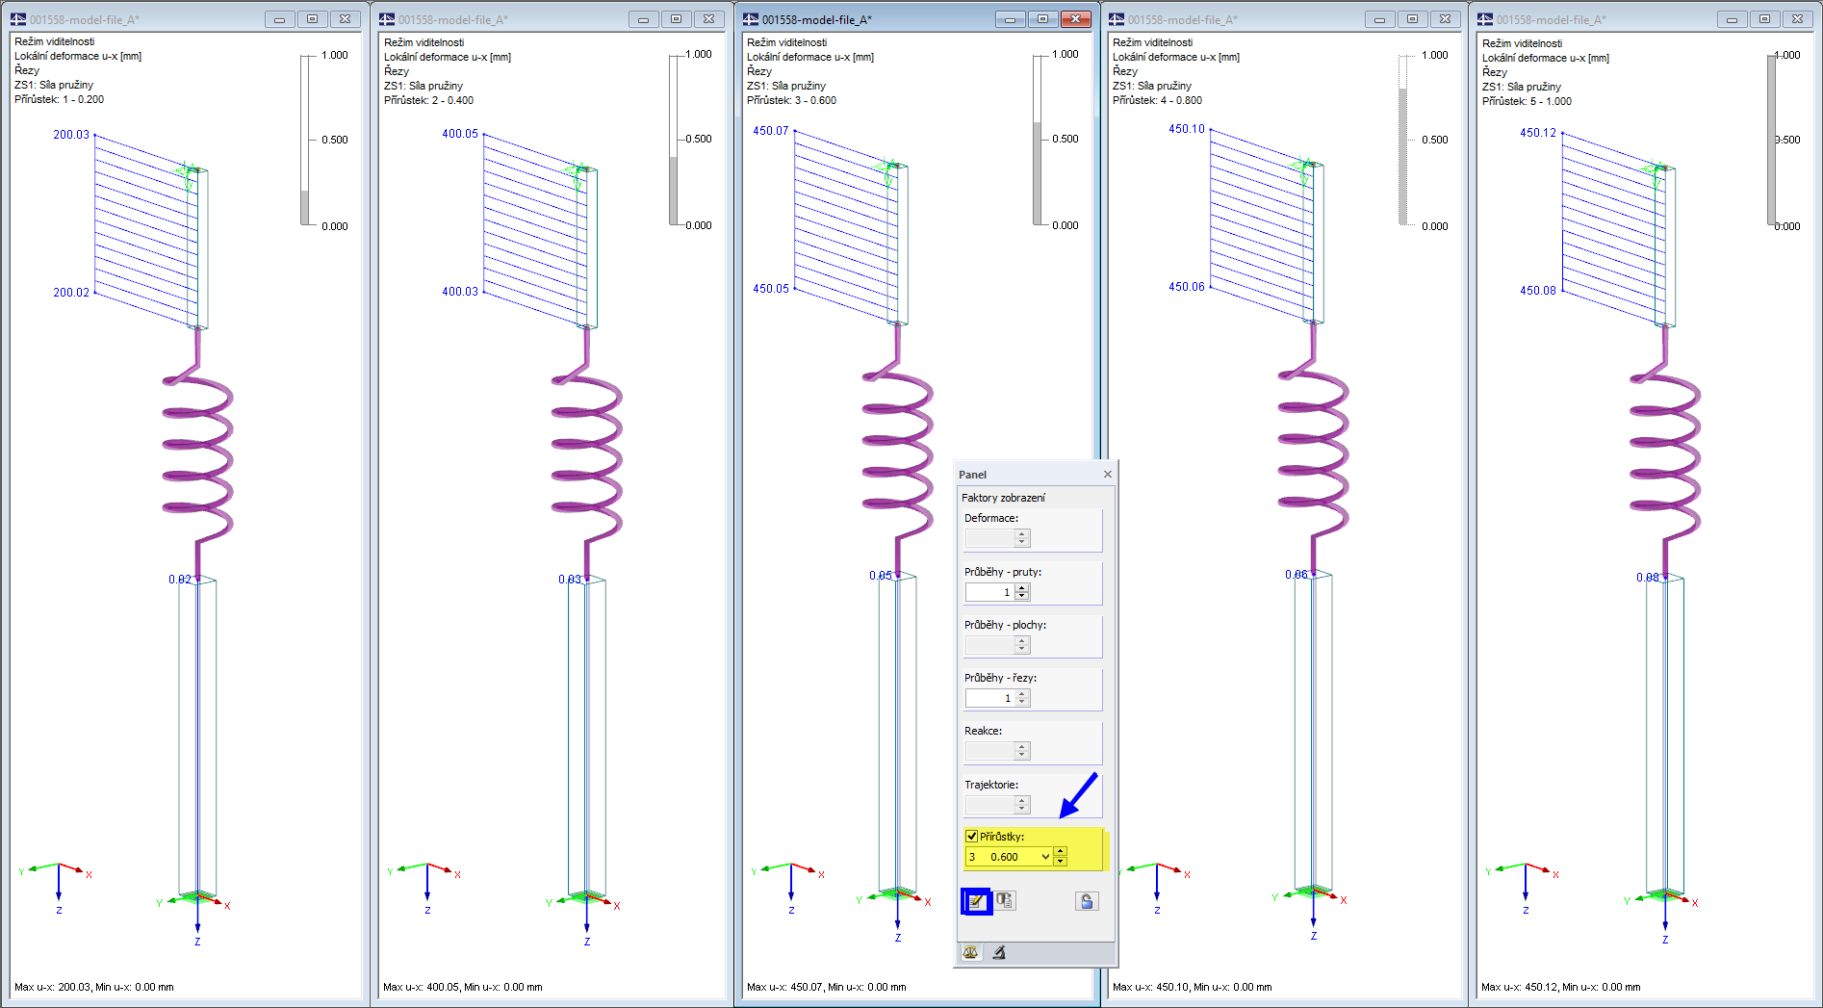Close the window showing Přírůstek 1 - 0.200
The height and width of the screenshot is (1008, 1823).
click(x=345, y=19)
